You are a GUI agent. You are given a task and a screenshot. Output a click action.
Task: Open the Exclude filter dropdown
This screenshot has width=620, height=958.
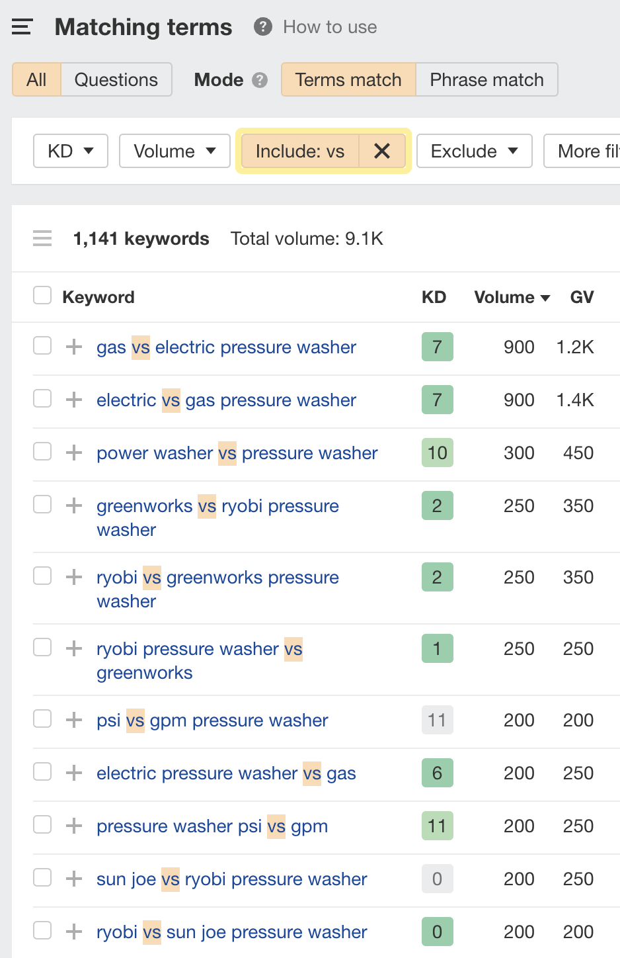(474, 151)
